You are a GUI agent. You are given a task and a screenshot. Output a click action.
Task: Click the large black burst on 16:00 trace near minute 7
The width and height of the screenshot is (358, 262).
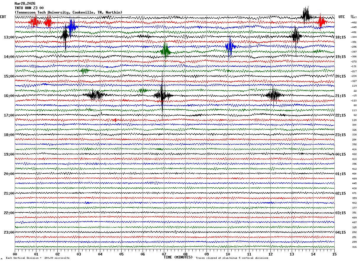click(x=162, y=95)
